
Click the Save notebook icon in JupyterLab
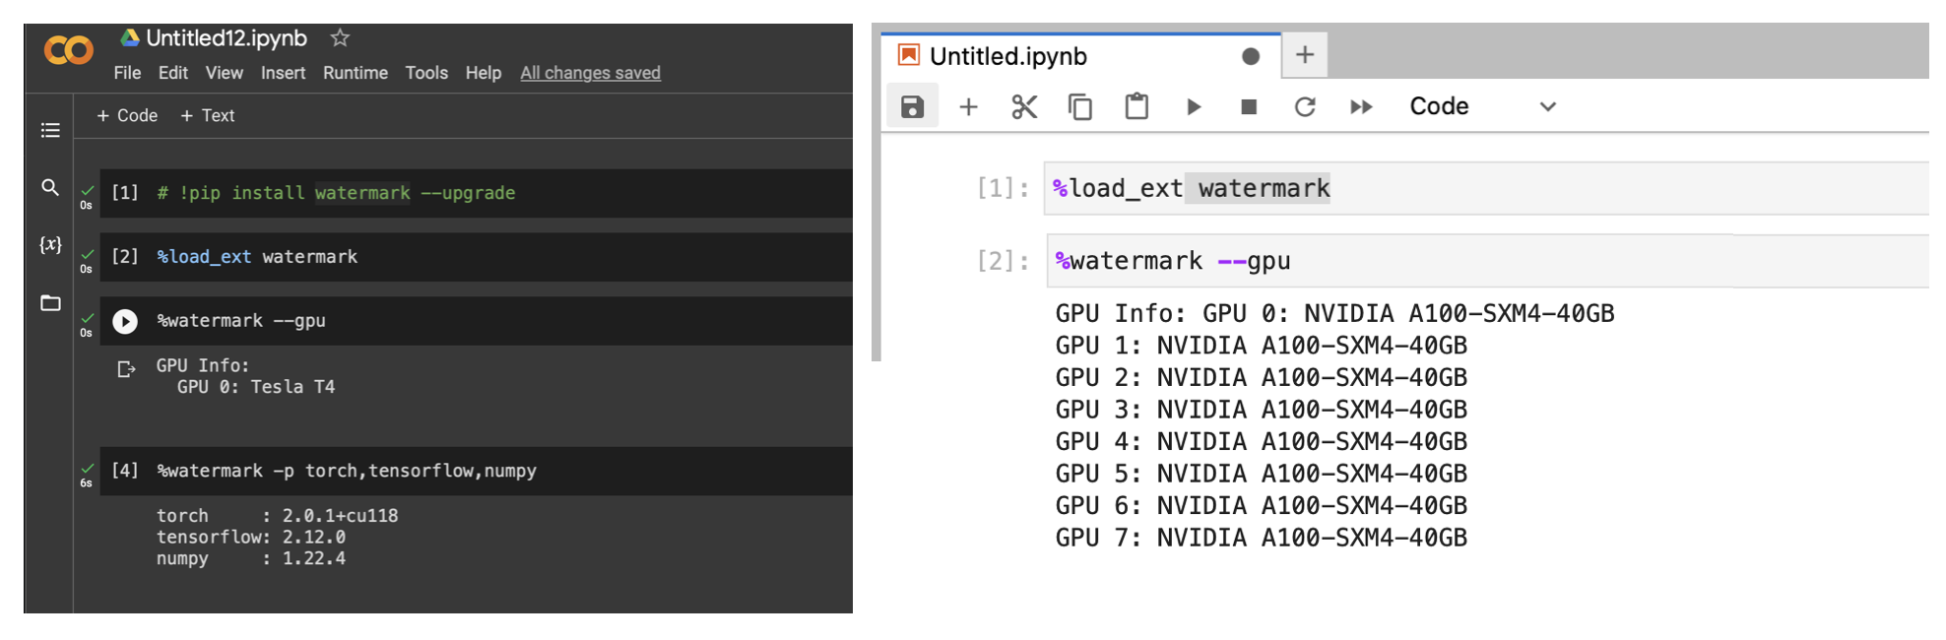pos(912,106)
